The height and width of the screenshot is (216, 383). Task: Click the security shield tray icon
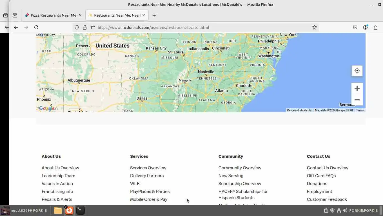coord(332,210)
